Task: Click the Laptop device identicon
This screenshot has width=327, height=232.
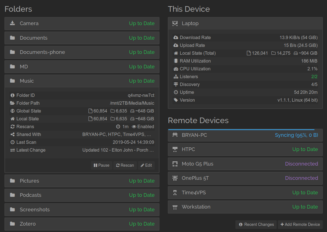Action: point(175,23)
